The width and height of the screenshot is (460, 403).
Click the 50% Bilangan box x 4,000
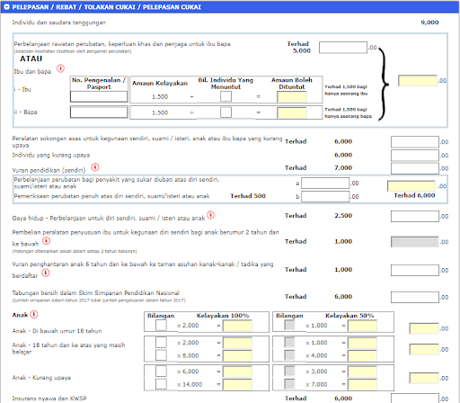coord(289,355)
